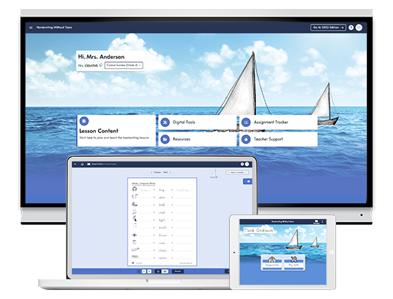The width and height of the screenshot is (393, 299).
Task: Close the laptop lesson view with X
Action: tap(75, 164)
